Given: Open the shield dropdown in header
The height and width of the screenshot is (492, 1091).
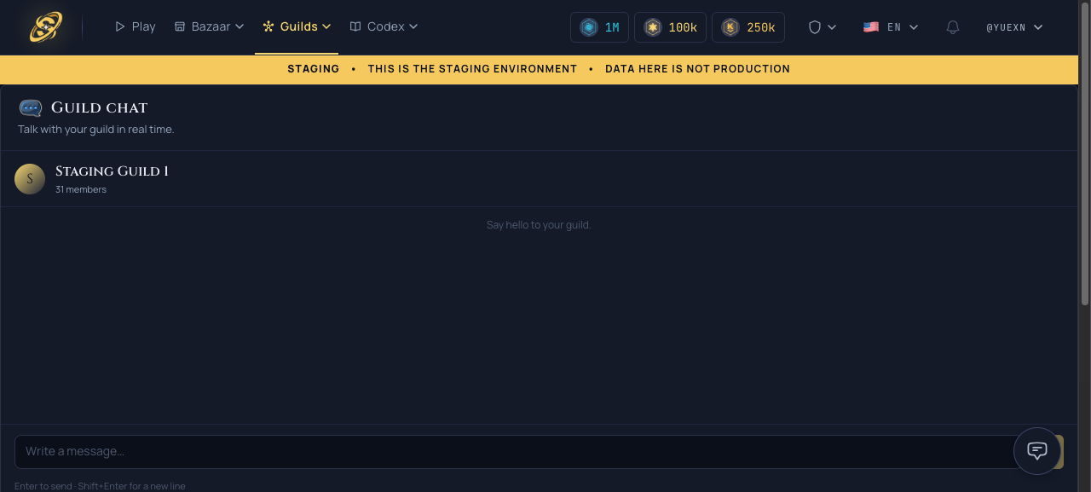Looking at the screenshot, I should [823, 27].
